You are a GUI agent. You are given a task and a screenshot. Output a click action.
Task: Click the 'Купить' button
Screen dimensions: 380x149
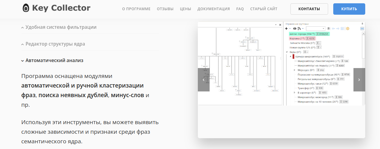(x=349, y=9)
